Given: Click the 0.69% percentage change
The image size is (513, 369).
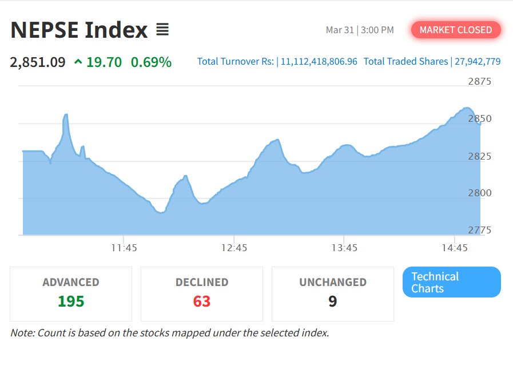Looking at the screenshot, I should tap(151, 62).
